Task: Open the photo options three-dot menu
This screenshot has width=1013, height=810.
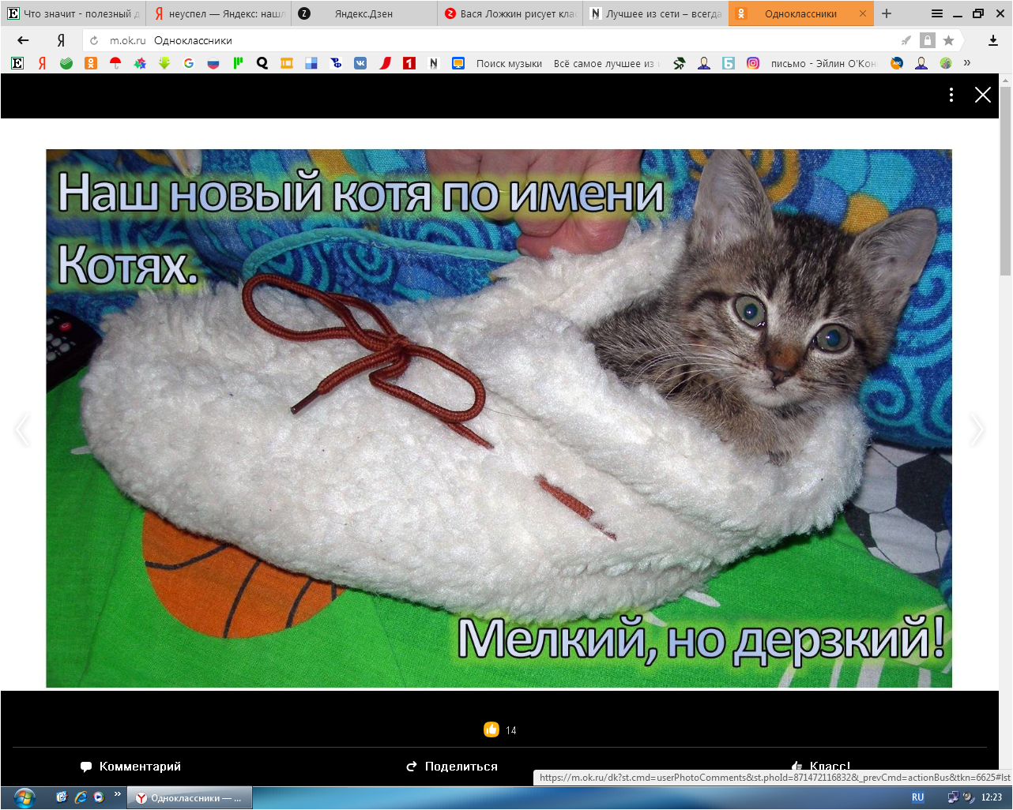Action: click(x=951, y=95)
